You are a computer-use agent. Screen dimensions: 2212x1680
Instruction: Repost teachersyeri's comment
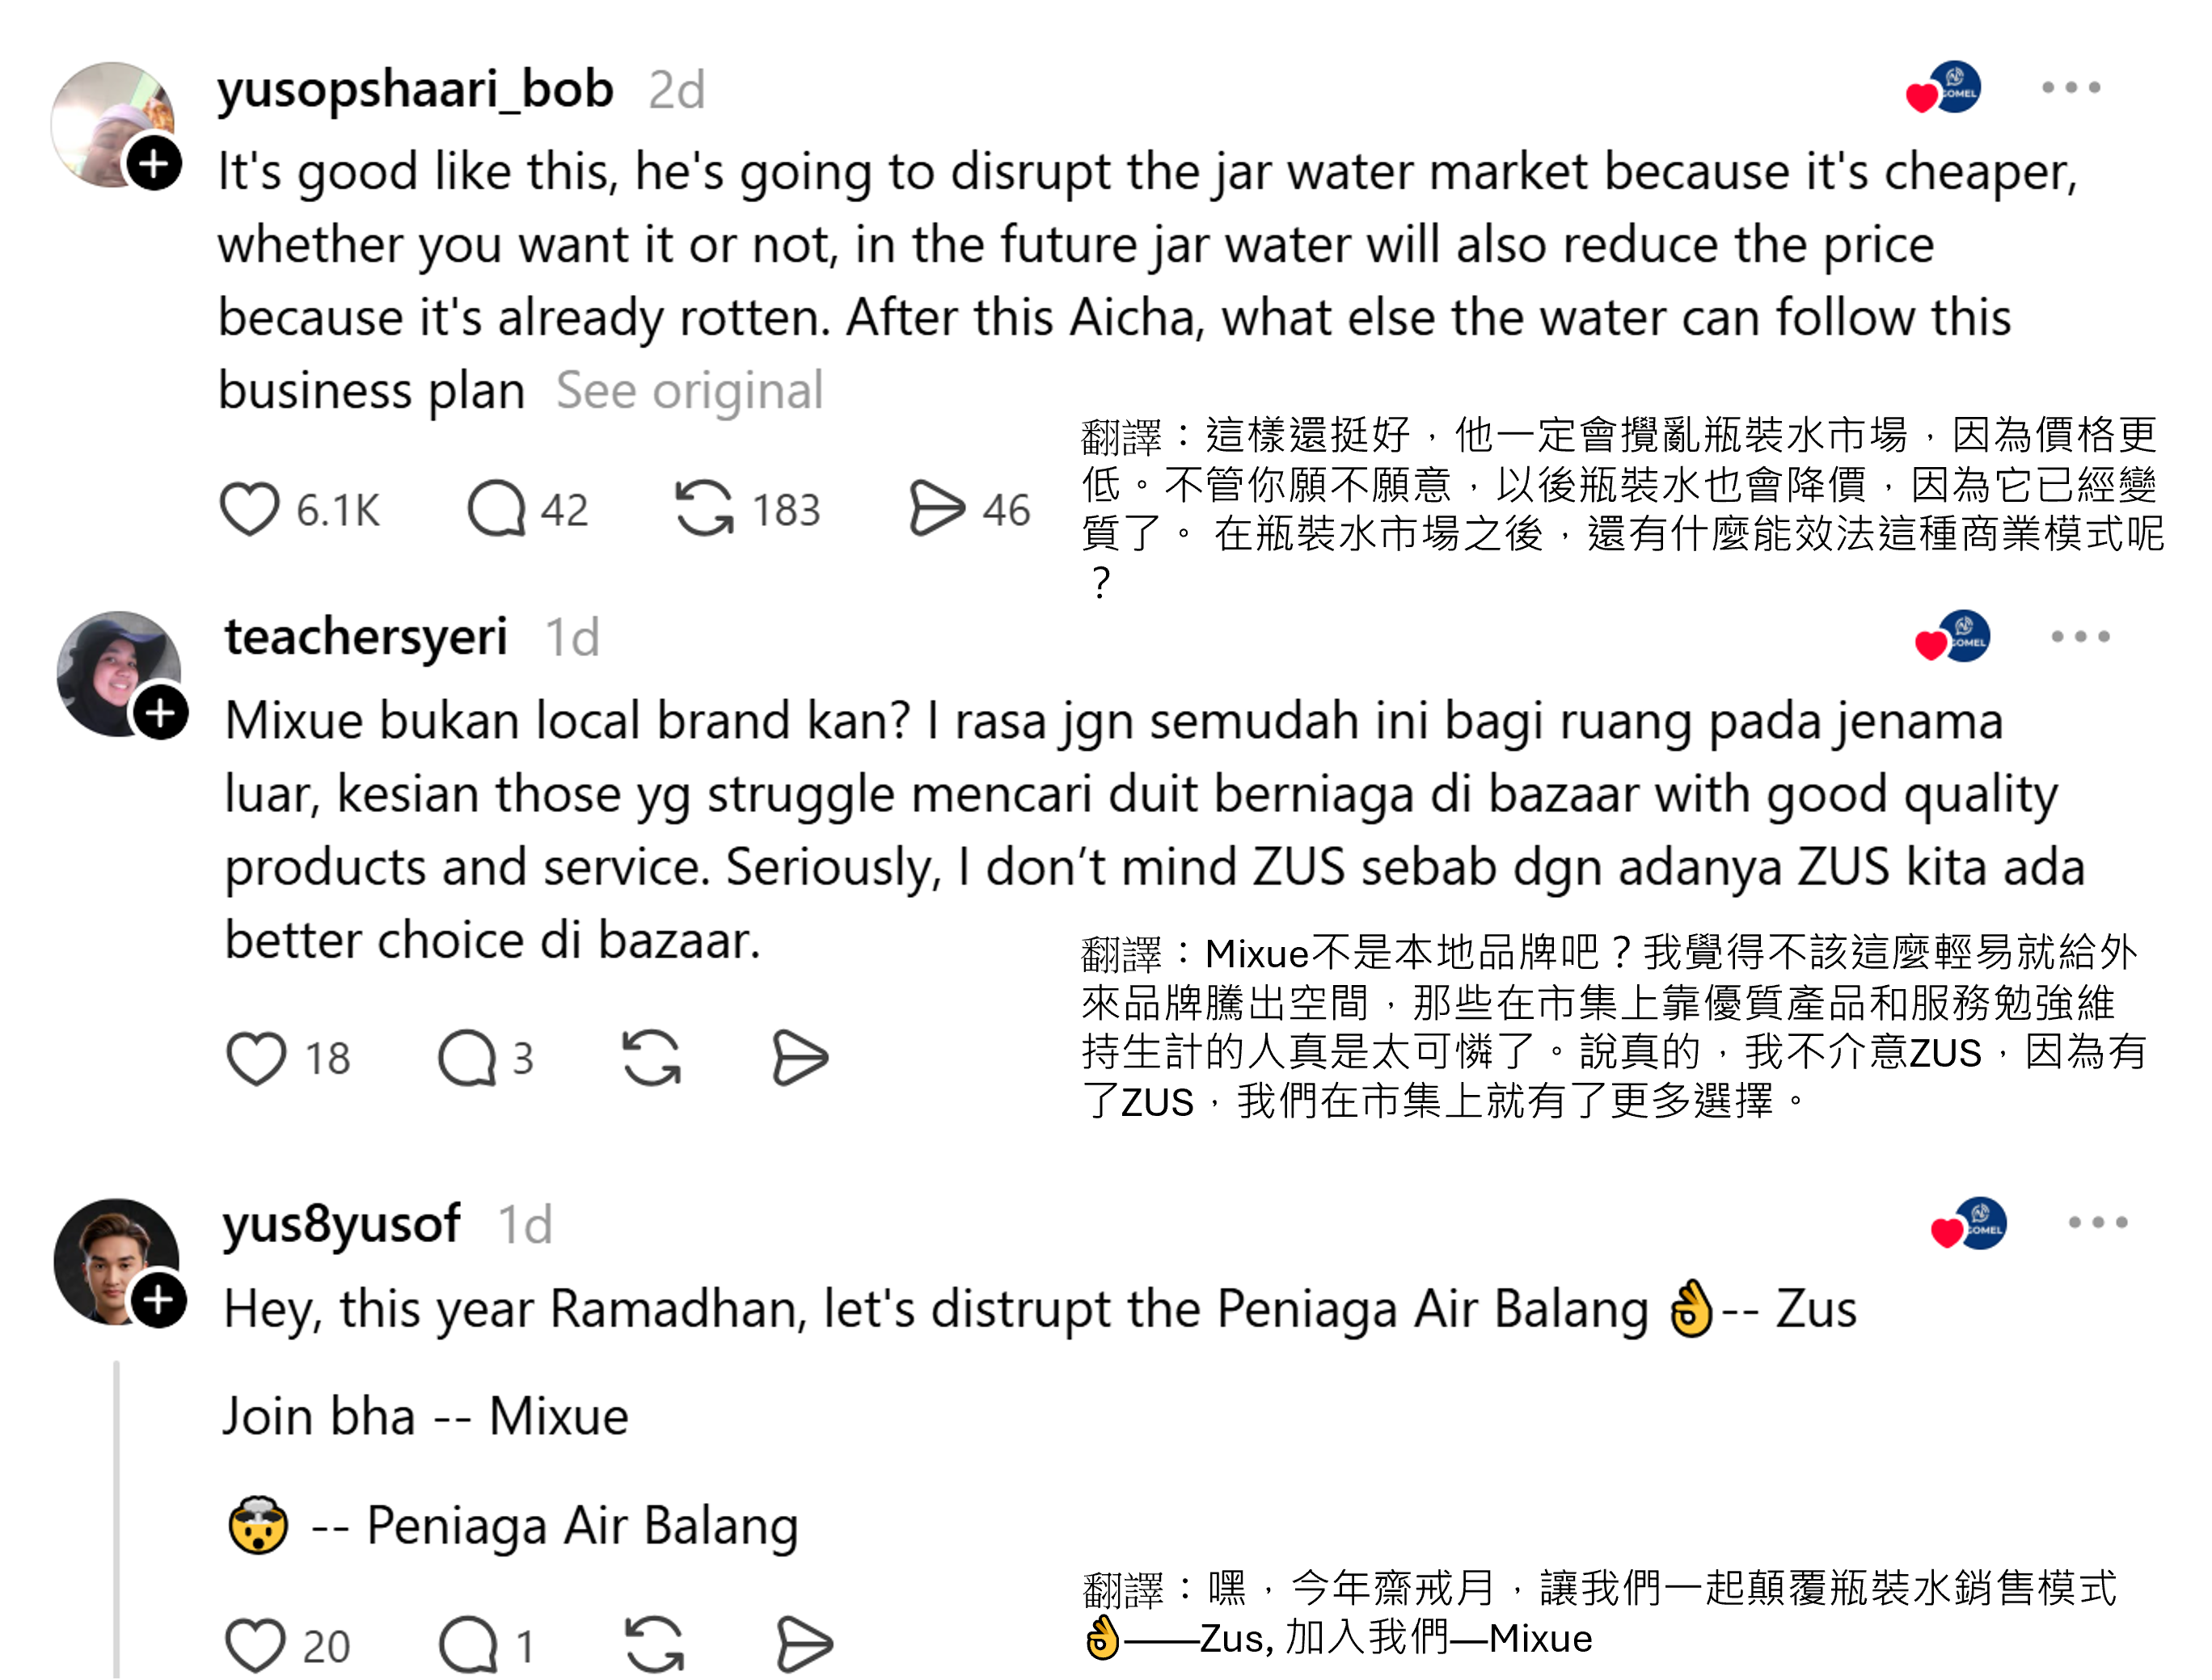pos(652,1058)
